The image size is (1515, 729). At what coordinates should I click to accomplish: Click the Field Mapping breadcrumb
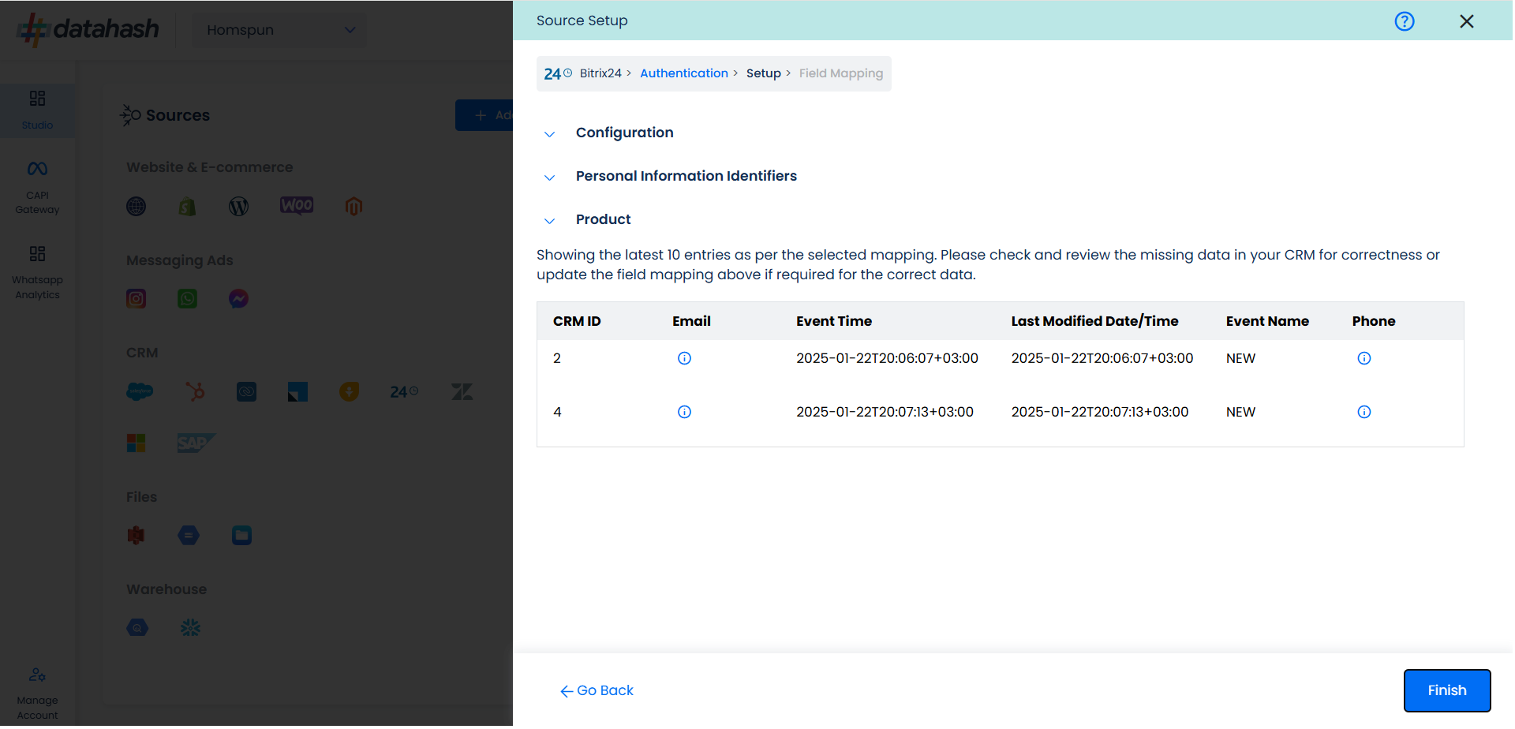[840, 73]
